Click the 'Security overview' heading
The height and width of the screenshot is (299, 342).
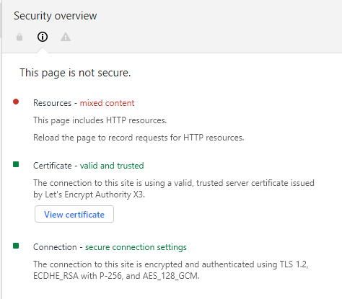(55, 16)
